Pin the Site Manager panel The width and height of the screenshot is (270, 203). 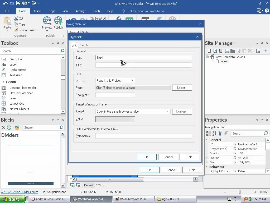coord(262,43)
